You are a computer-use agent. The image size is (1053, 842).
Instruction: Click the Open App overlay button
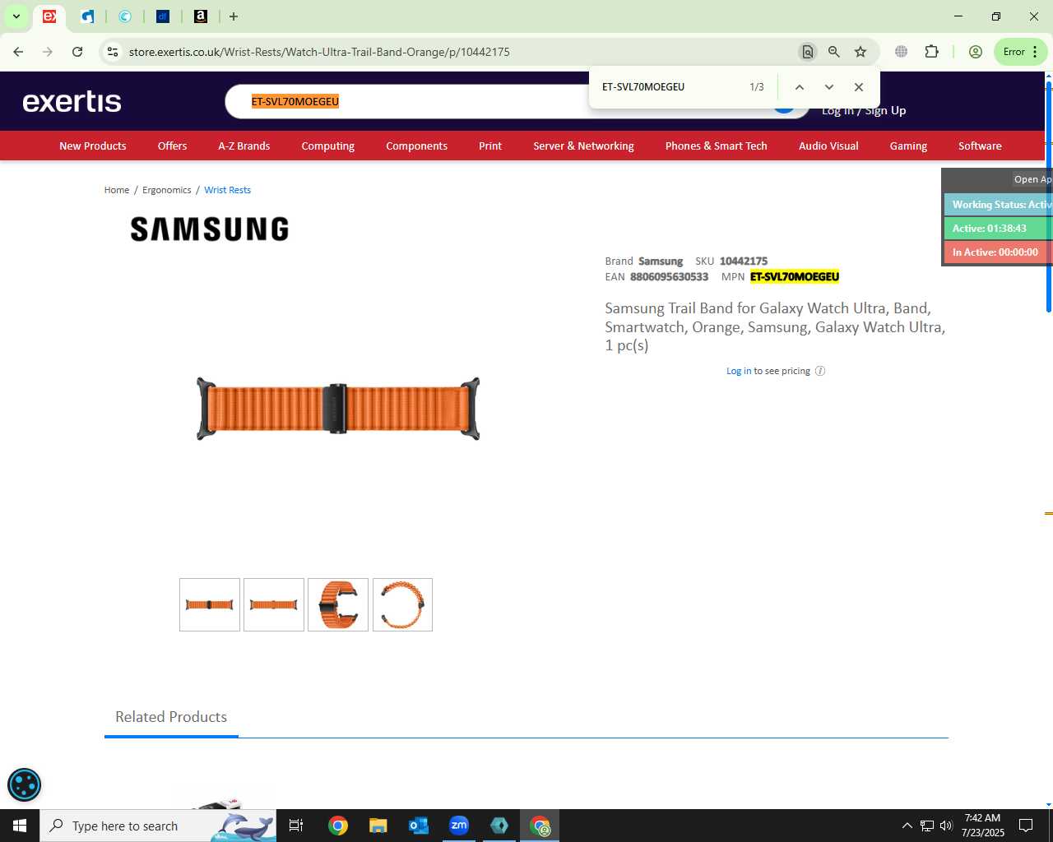tap(1032, 179)
